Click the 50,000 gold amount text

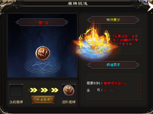109,90
